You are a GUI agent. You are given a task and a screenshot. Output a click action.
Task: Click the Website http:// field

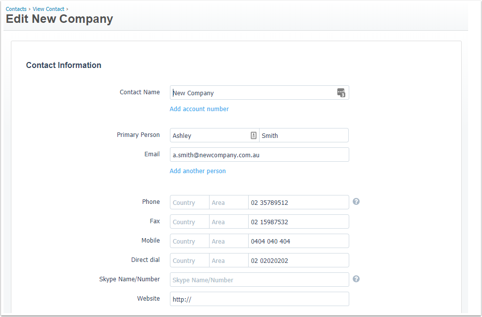pyautogui.click(x=260, y=299)
